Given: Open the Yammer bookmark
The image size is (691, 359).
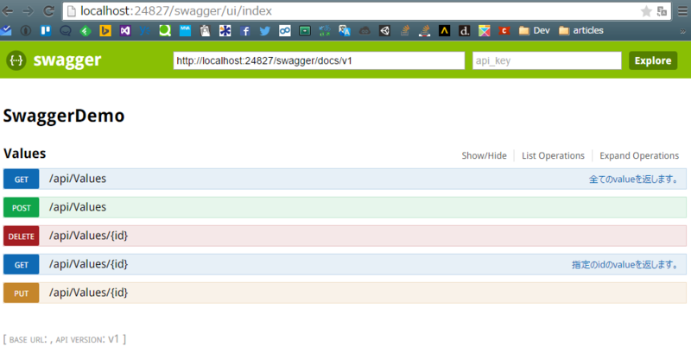Looking at the screenshot, I should coord(145,30).
